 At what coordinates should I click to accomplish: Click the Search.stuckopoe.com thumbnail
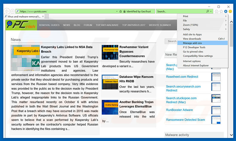tap(216, 98)
